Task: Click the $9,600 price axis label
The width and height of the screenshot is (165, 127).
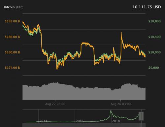Action: (x=153, y=68)
